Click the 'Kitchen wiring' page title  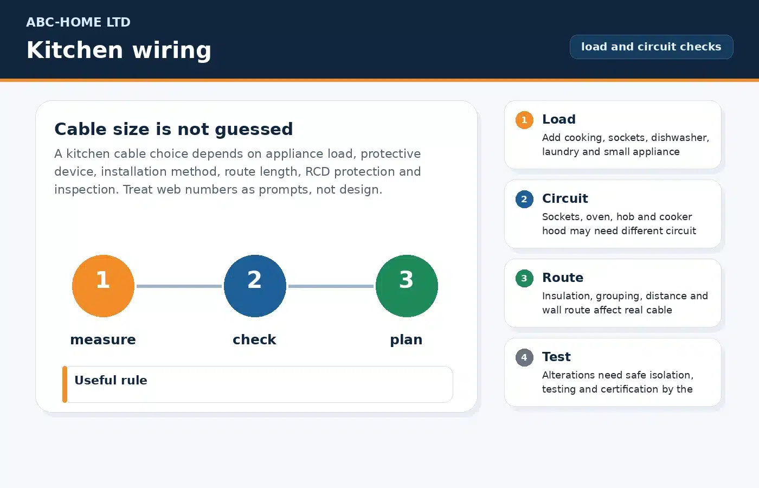click(119, 50)
